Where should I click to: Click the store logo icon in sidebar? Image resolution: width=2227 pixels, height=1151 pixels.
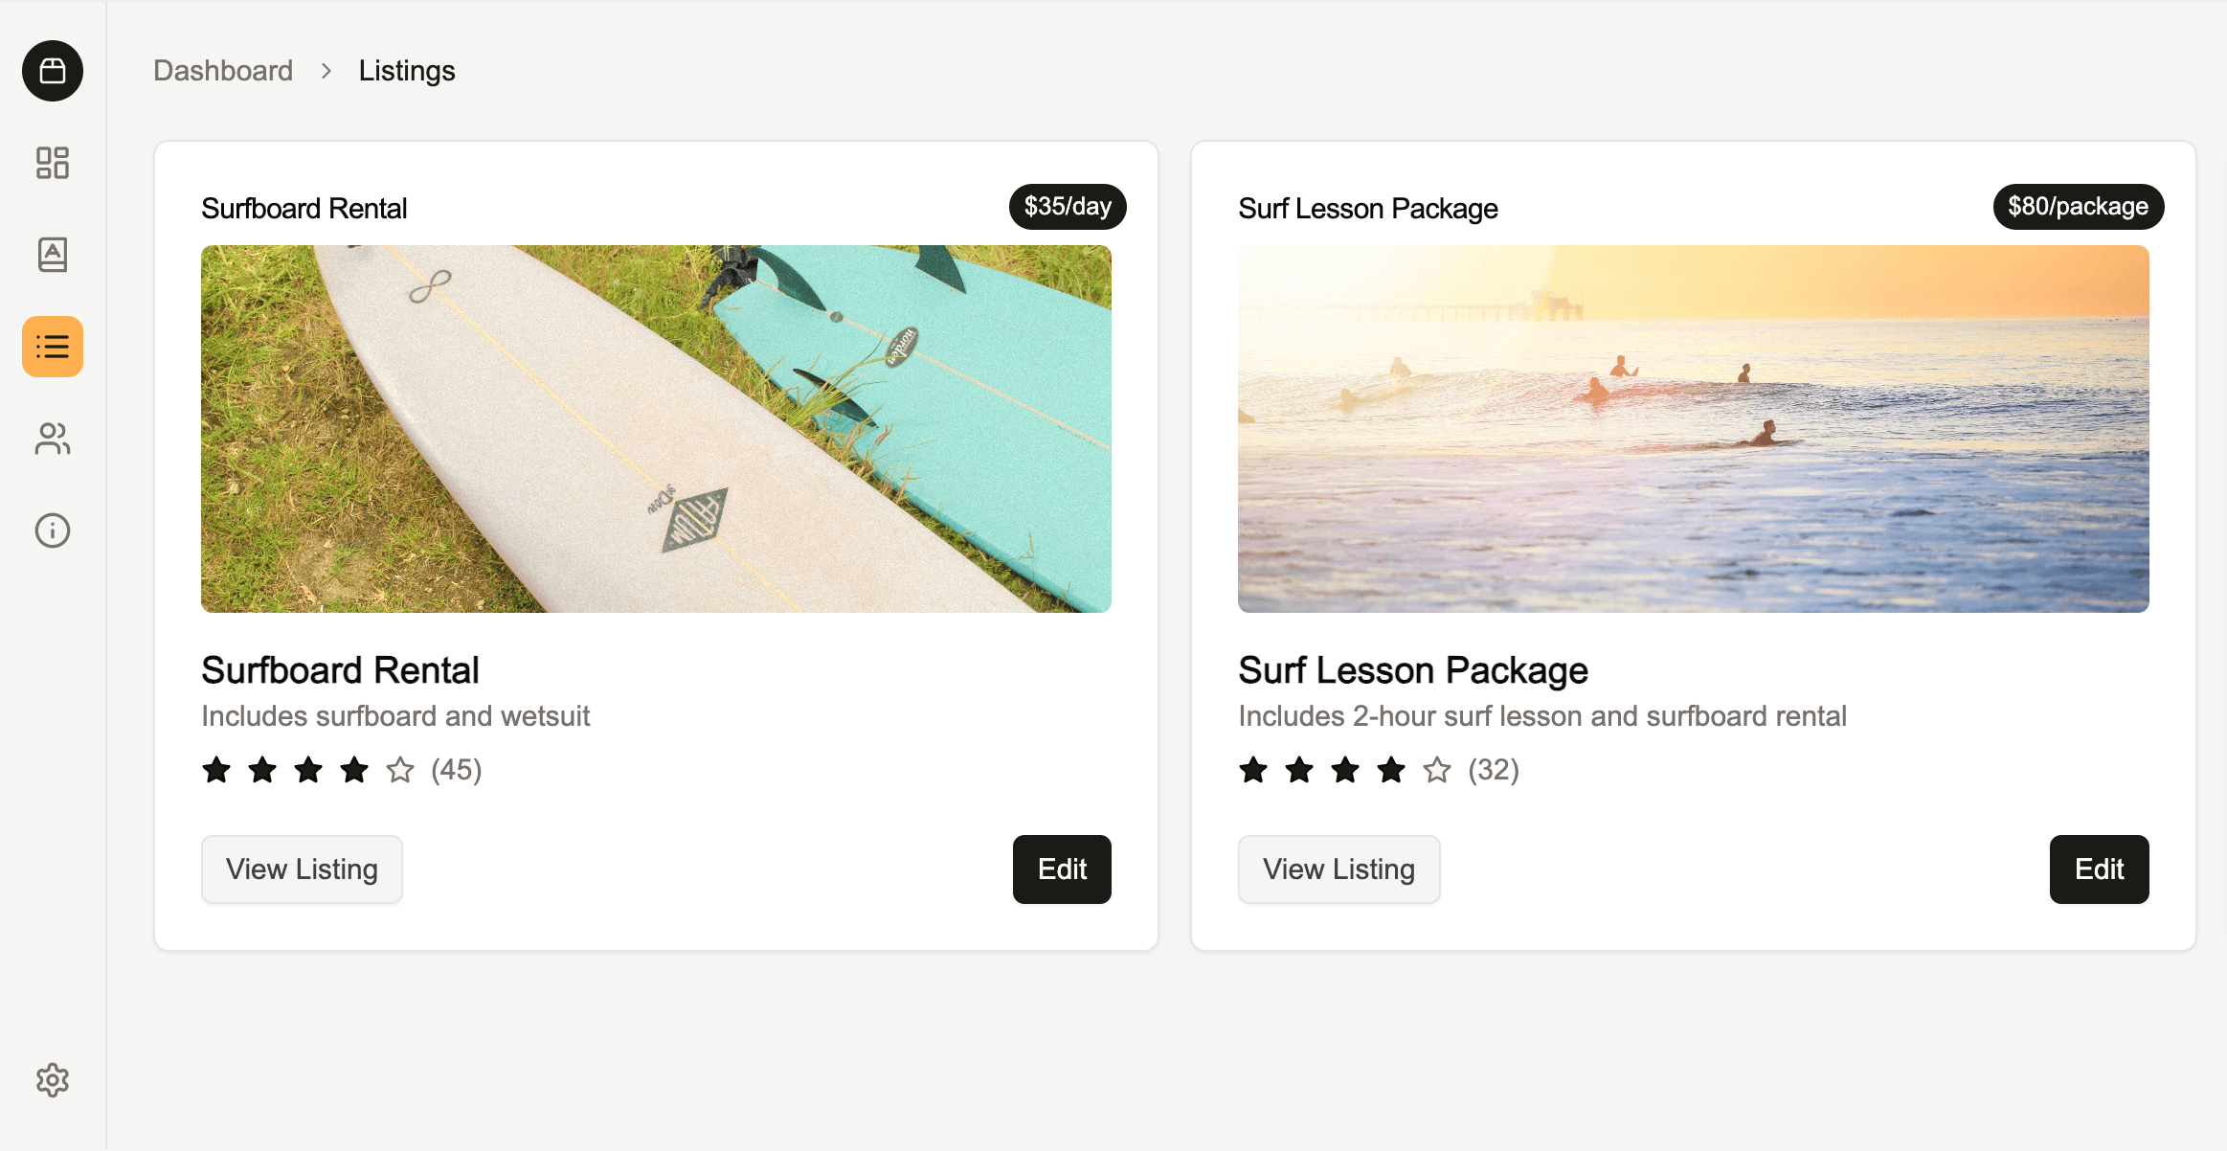click(53, 71)
